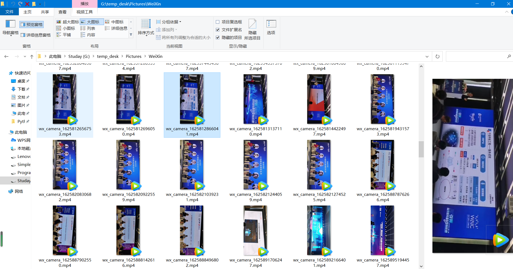Screen dimensions: 513x269
Task: Select video wx_camera_1625812656753.mp4
Action: click(x=65, y=105)
